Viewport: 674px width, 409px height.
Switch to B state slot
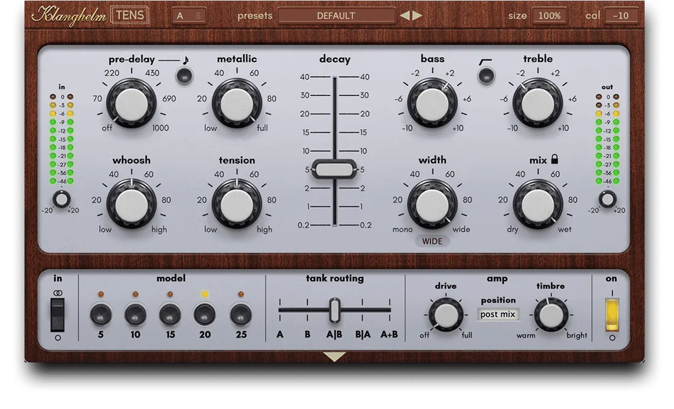198,16
